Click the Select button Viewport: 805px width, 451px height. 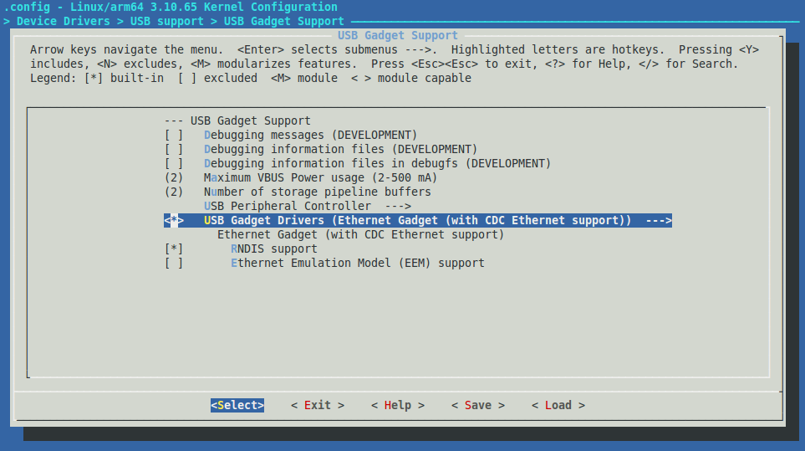(x=237, y=405)
